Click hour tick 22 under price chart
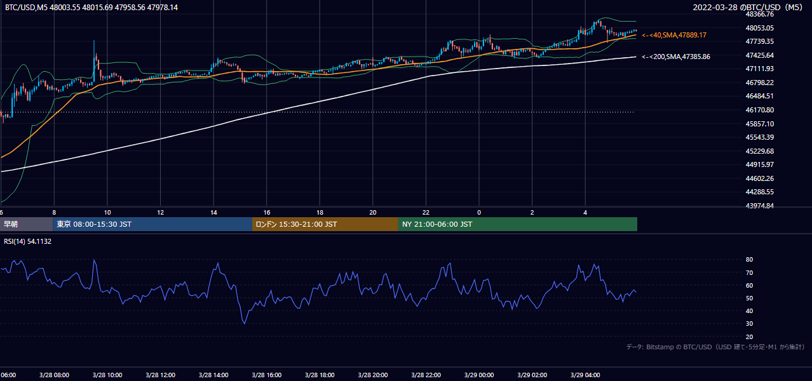Image resolution: width=812 pixels, height=381 pixels. pyautogui.click(x=426, y=213)
